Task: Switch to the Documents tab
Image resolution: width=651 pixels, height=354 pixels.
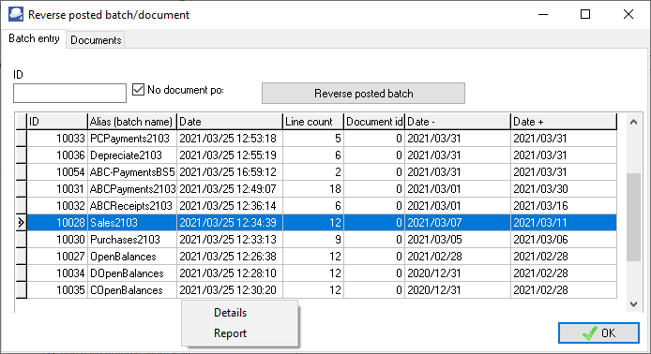Action: tap(96, 40)
